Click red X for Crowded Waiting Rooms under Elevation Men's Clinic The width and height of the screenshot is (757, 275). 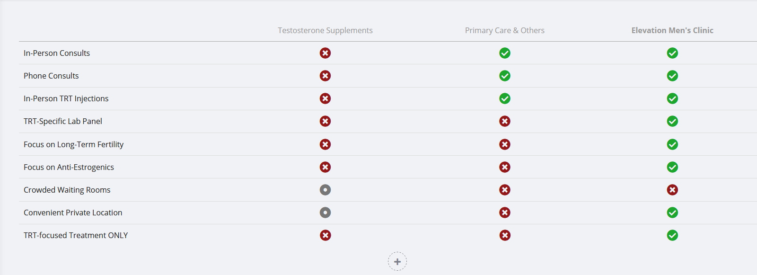672,190
